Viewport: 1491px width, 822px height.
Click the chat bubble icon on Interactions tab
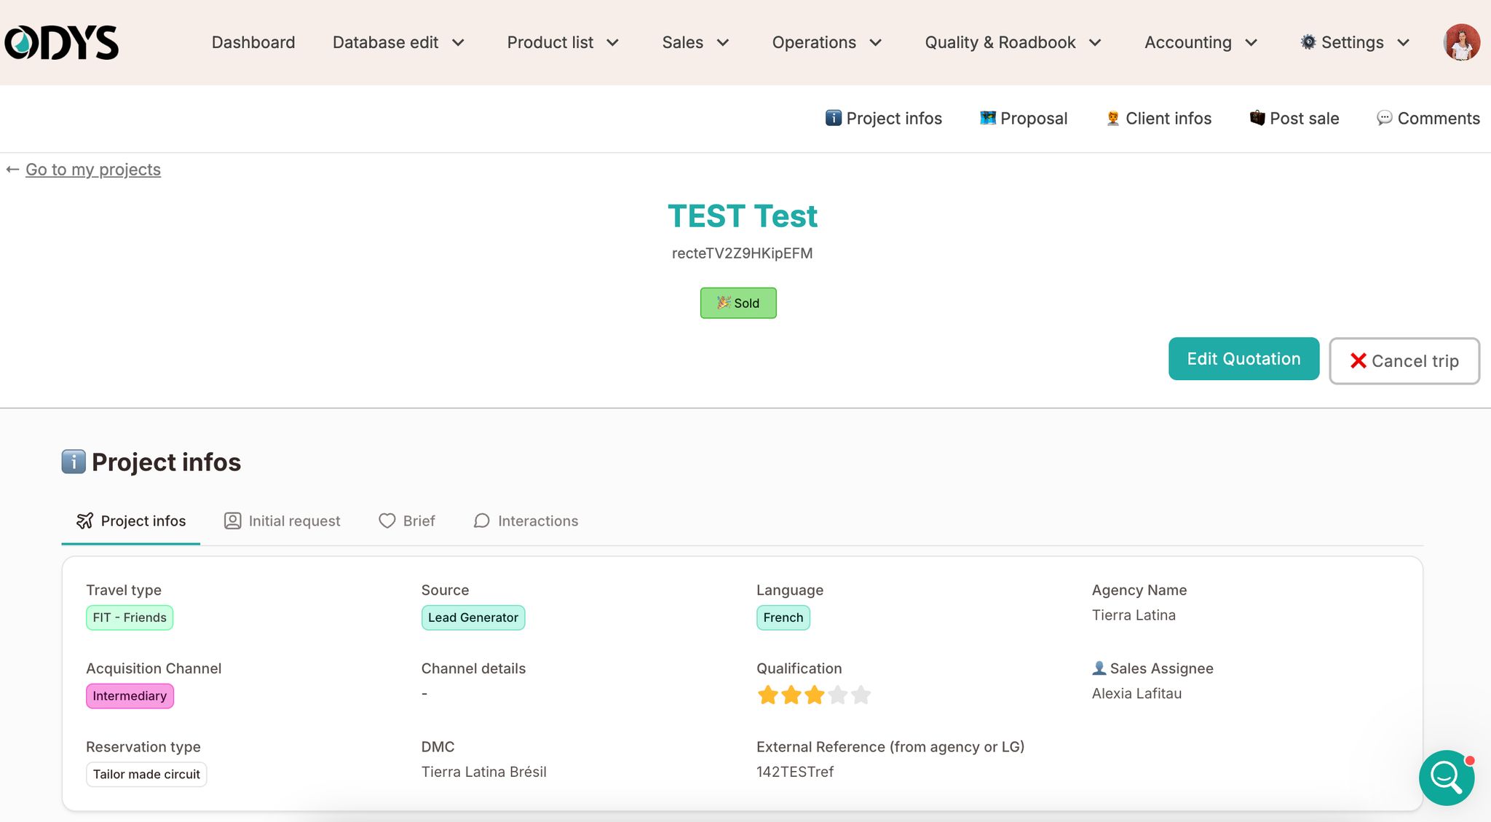point(482,521)
